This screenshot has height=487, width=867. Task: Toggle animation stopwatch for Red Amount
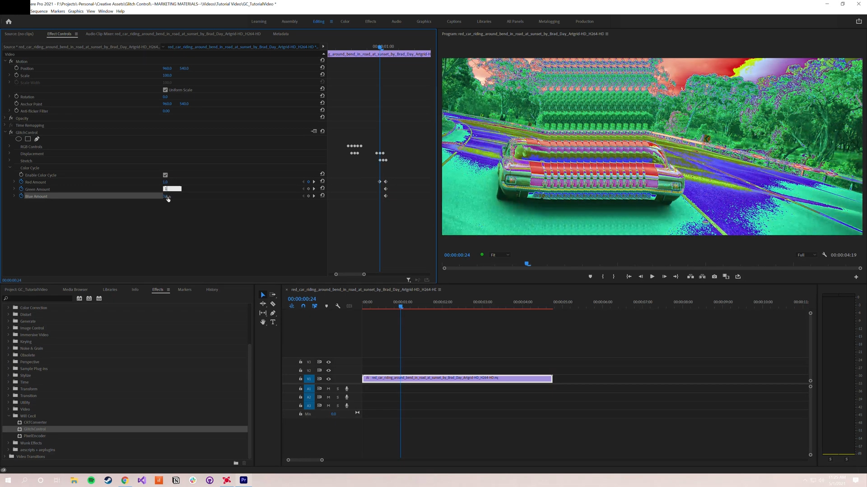click(21, 182)
